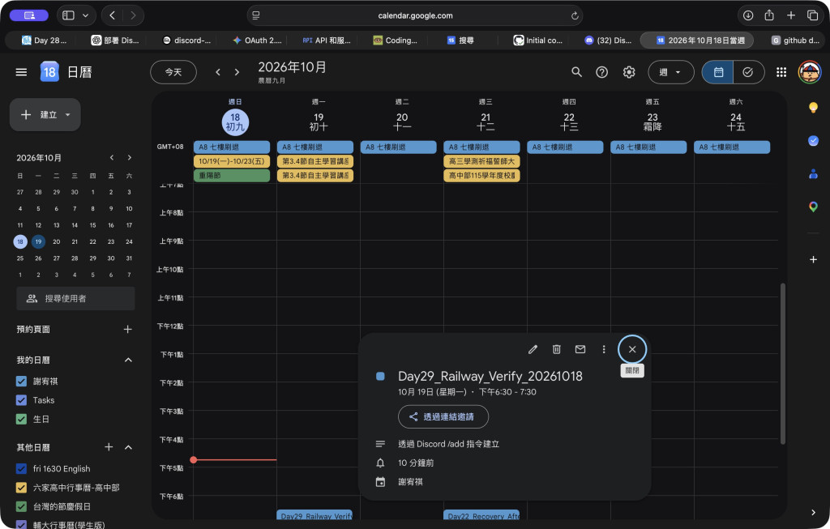
Task: Open the 建立 create dropdown
Action: point(68,115)
